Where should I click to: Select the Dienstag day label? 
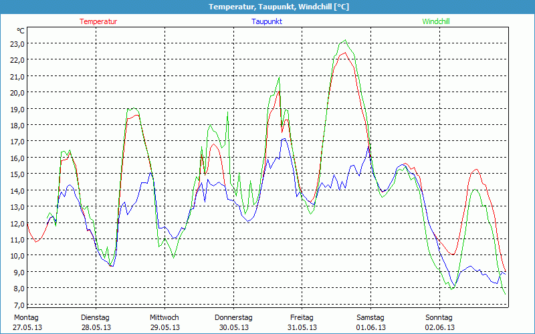(x=95, y=317)
